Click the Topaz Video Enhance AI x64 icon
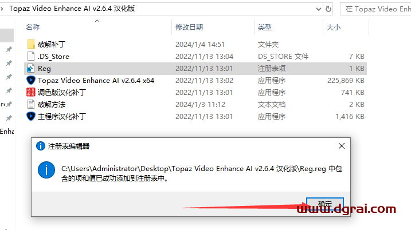Screen dimensions: 411x230 31,80
